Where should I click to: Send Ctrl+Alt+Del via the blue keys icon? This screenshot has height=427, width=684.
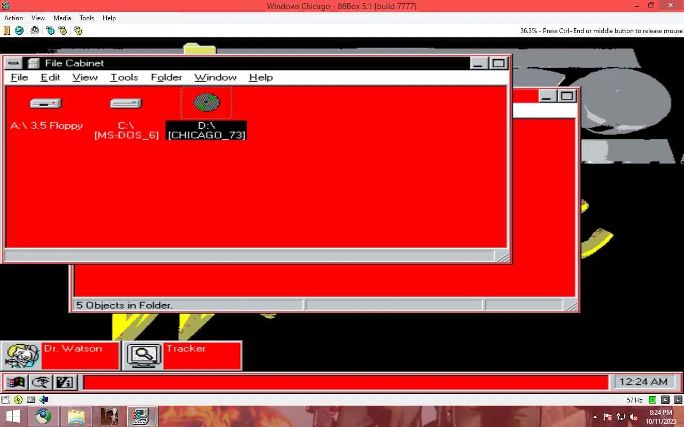pos(50,30)
